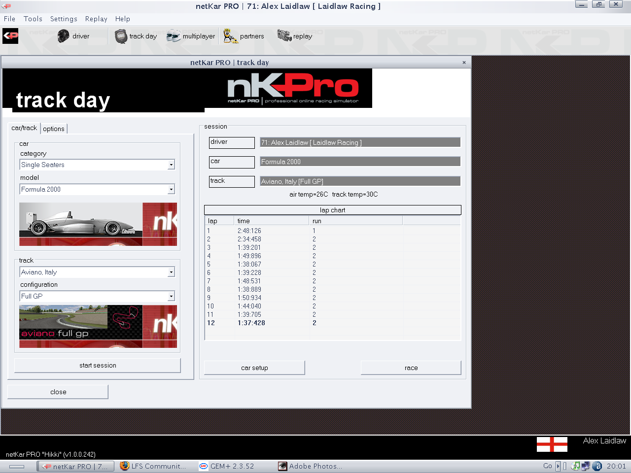Select lap 1 row with time 2:48:126
631x473 pixels.
[x=333, y=231]
